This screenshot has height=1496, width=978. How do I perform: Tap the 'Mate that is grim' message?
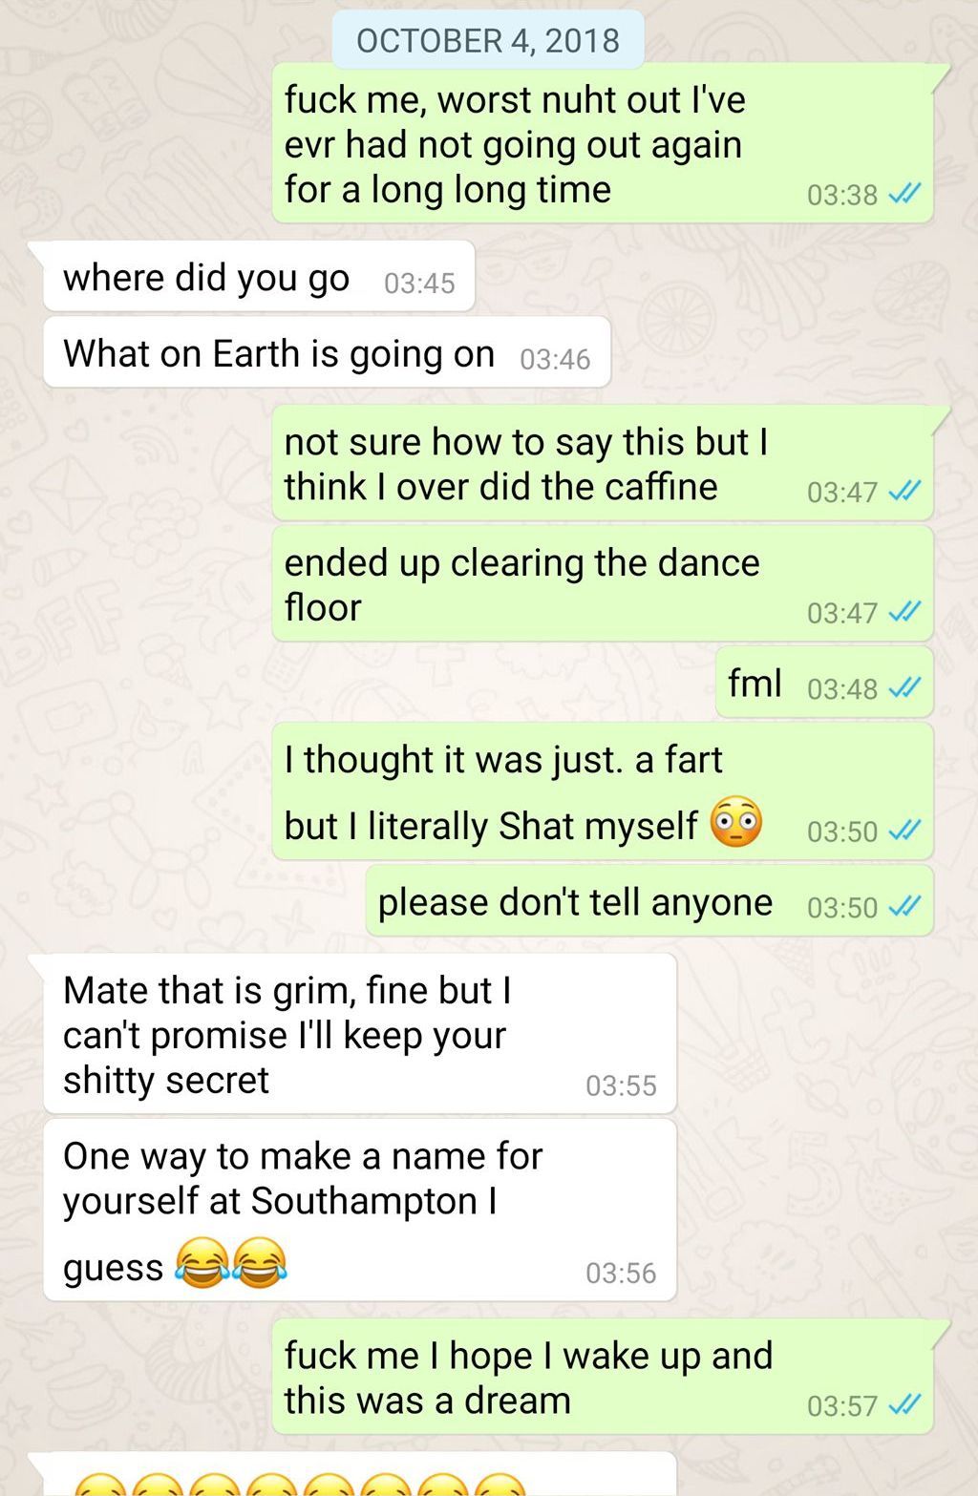[x=360, y=1034]
